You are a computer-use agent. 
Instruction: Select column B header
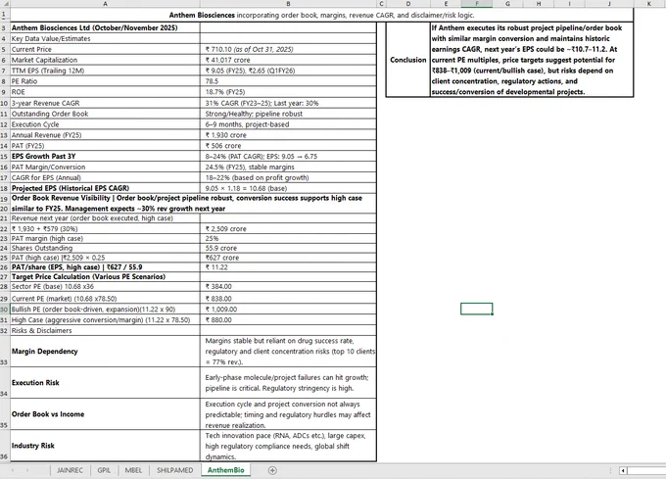(288, 4)
